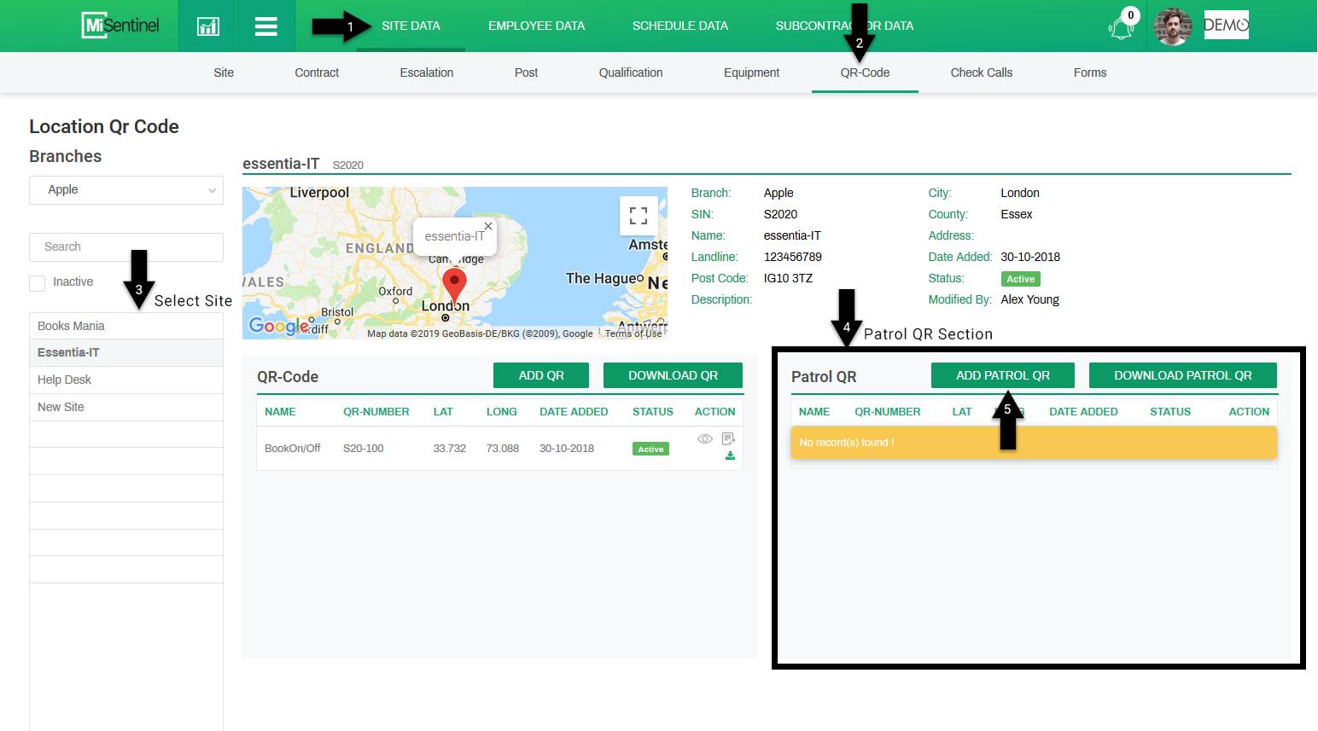Viewport: 1318px width, 731px height.
Task: Switch to the Forms tab
Action: pos(1090,73)
